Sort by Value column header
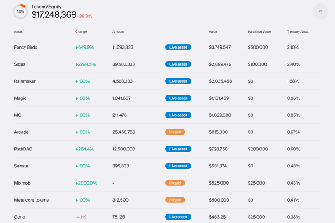335x223 pixels. coord(213,32)
